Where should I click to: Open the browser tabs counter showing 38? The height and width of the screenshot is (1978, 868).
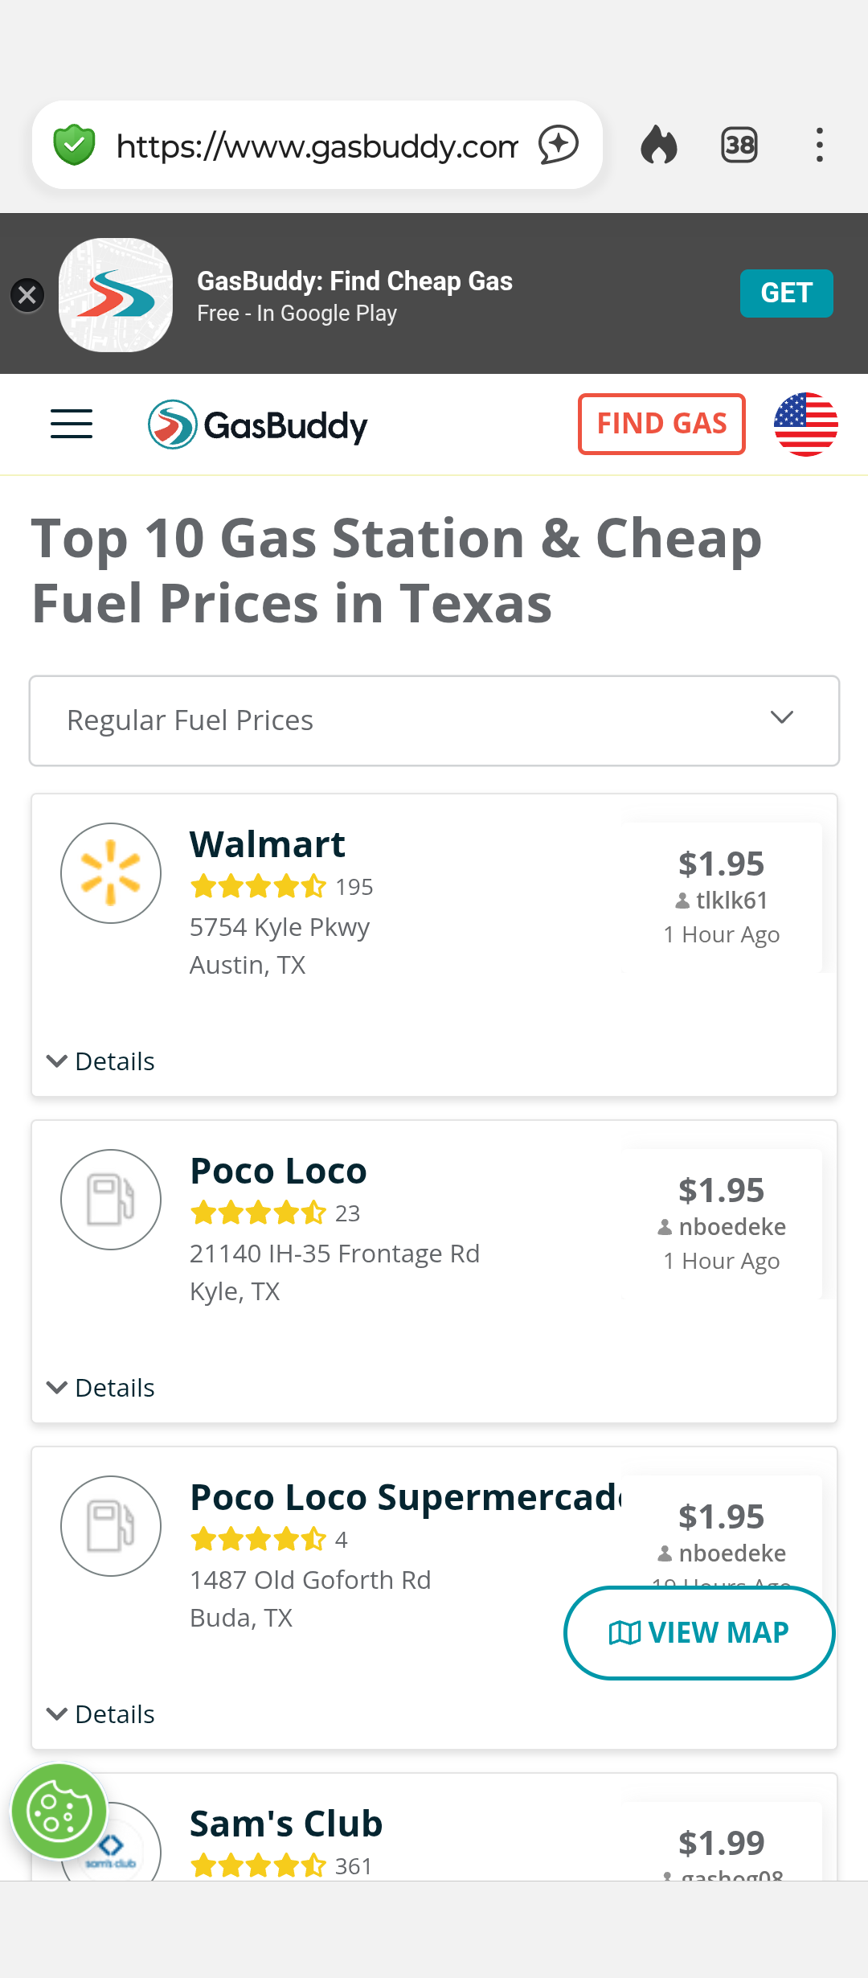coord(739,146)
